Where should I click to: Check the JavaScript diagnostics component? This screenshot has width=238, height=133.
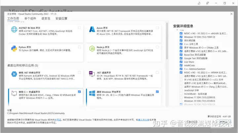tap(181, 90)
